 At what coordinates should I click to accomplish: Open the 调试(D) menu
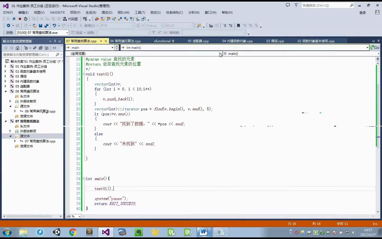point(107,12)
